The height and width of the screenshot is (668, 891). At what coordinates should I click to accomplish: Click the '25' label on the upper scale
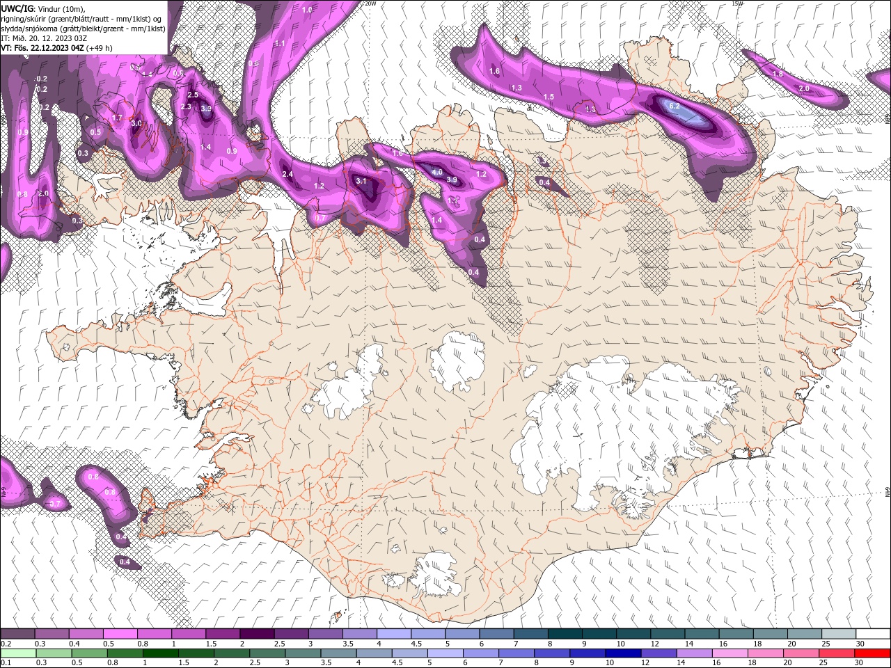pyautogui.click(x=825, y=644)
